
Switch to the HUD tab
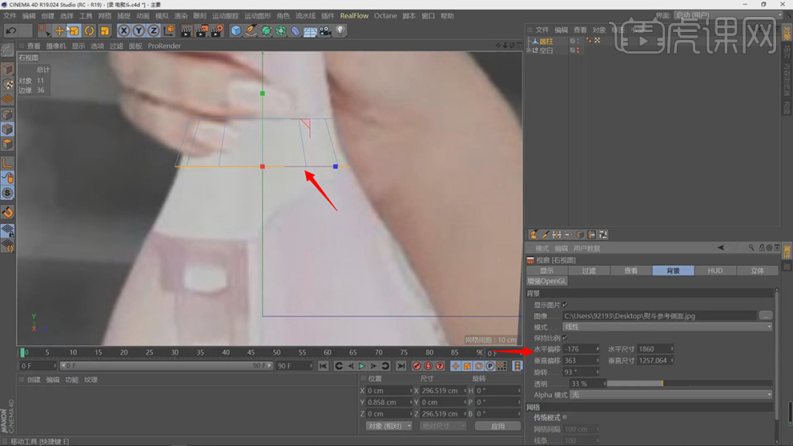pos(715,271)
